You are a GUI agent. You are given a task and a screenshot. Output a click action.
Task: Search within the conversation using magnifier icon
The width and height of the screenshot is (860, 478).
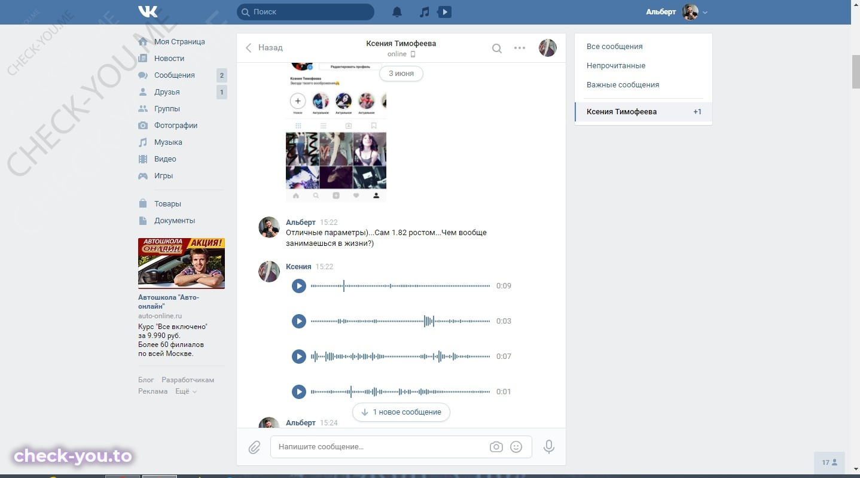tap(497, 48)
